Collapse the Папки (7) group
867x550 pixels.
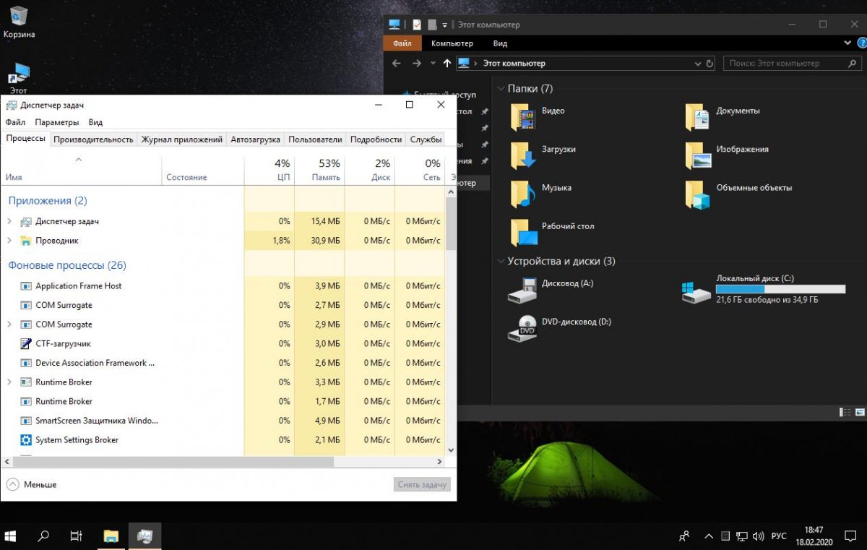(x=501, y=88)
